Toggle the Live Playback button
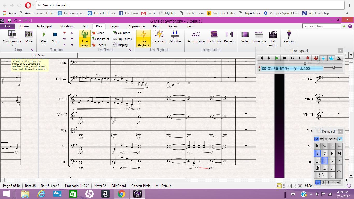The height and width of the screenshot is (199, 354). 143,39
